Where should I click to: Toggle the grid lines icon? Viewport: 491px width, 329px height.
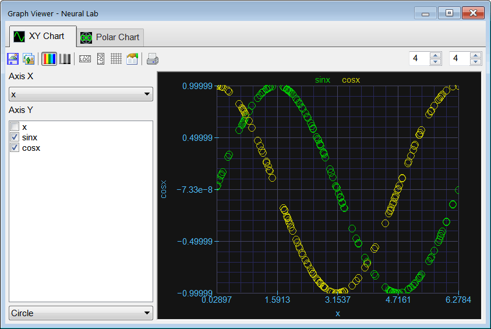(116, 59)
